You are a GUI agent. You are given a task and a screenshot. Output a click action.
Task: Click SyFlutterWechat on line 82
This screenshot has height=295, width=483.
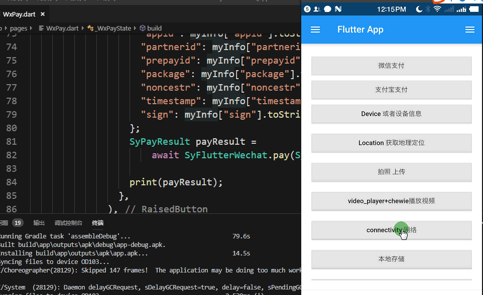click(x=226, y=155)
